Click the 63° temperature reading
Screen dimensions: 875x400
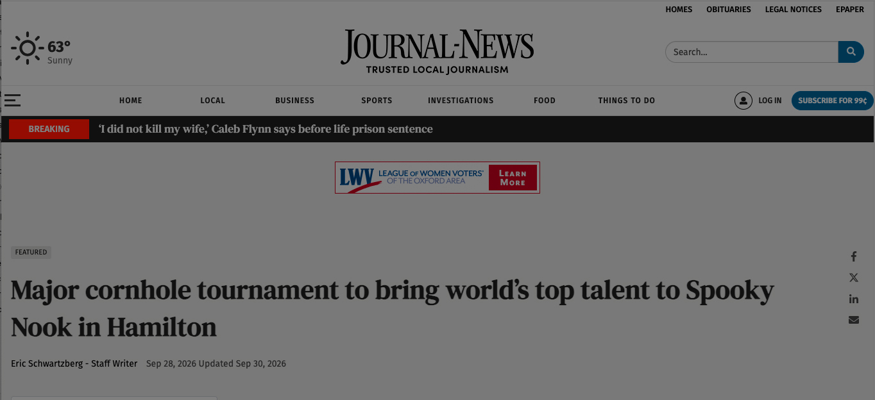(x=59, y=47)
